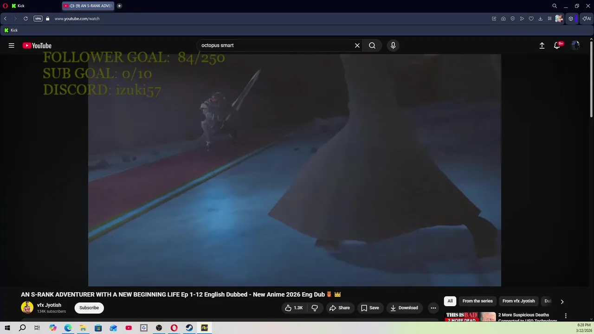Mute the tab via its speaker icon
The height and width of the screenshot is (334, 594).
tap(72, 6)
